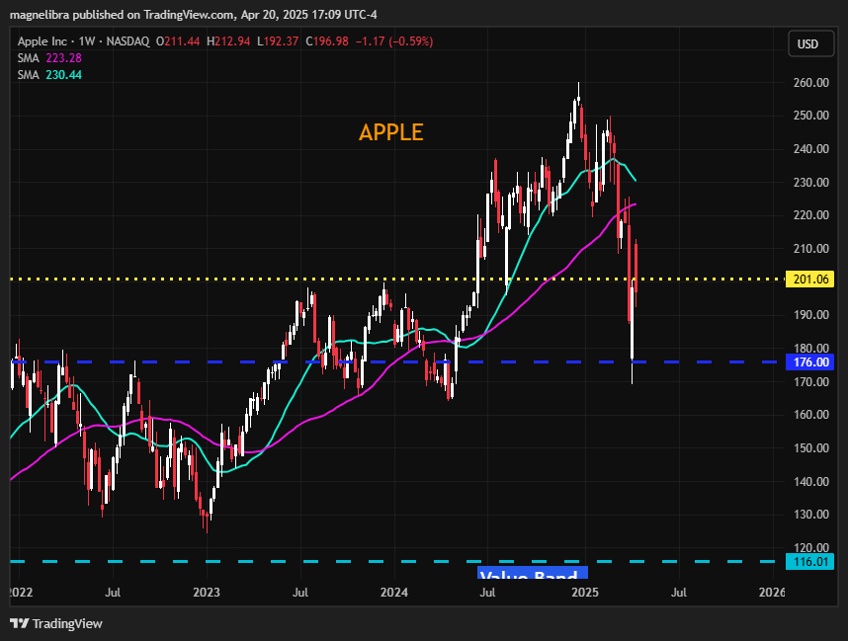Viewport: 848px width, 641px height.
Task: Click the 220.00 price axis value
Action: pos(811,215)
